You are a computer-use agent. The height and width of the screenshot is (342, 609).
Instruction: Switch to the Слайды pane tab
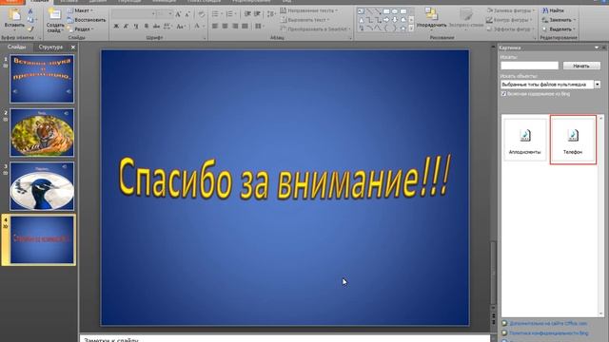tap(17, 47)
